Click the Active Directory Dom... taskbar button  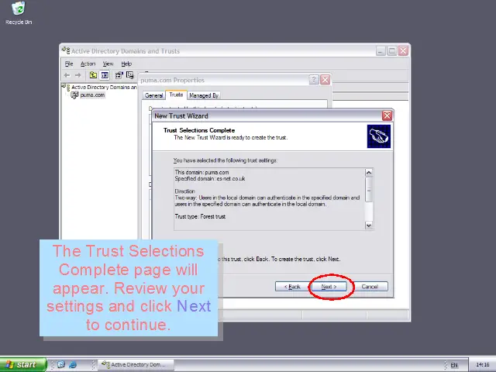[136, 365]
